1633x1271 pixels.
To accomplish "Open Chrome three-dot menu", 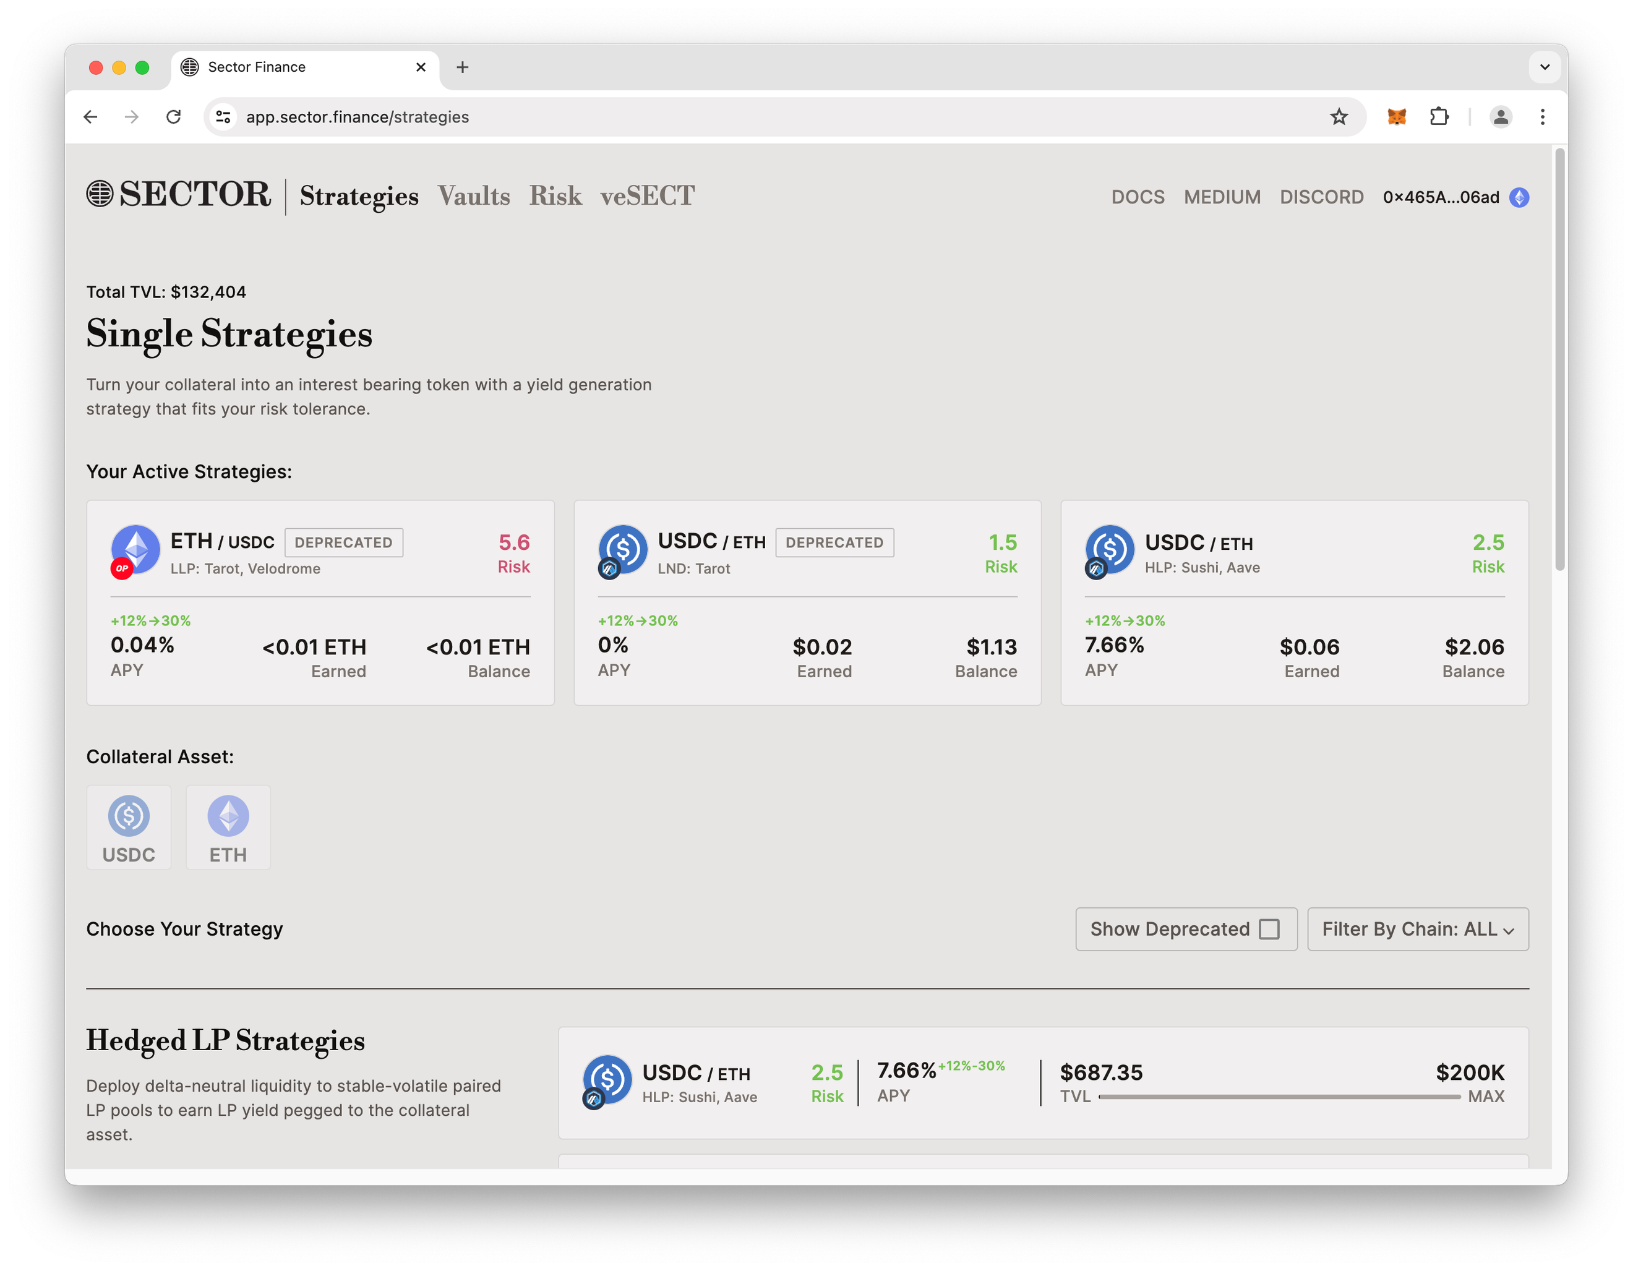I will coord(1542,117).
